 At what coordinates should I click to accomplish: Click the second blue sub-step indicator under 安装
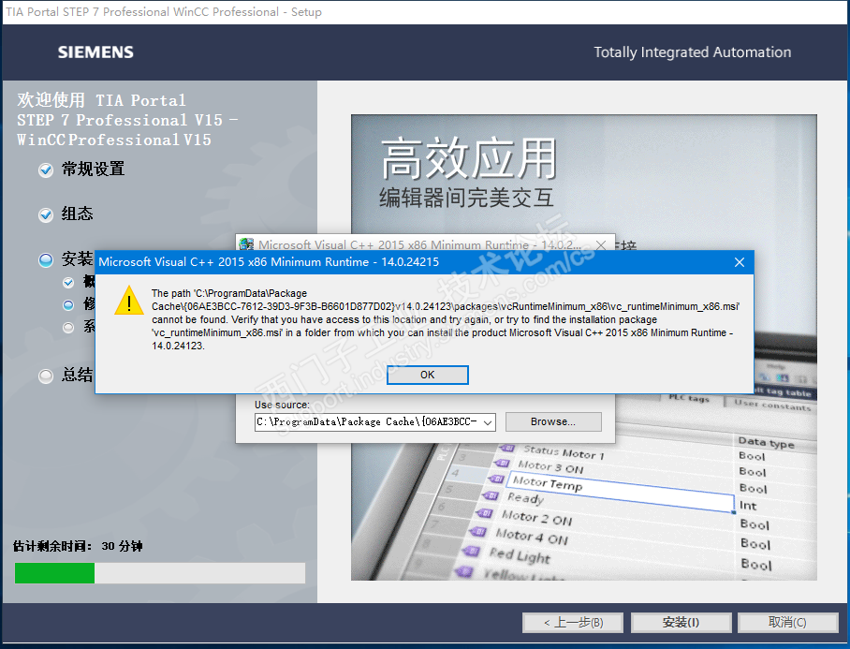pos(68,305)
